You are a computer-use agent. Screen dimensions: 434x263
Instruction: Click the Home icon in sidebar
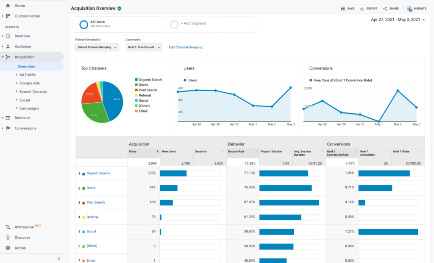[x=8, y=6]
